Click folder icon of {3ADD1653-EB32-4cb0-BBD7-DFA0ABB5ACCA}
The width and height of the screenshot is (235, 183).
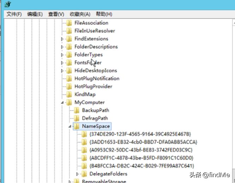[x=84, y=142]
